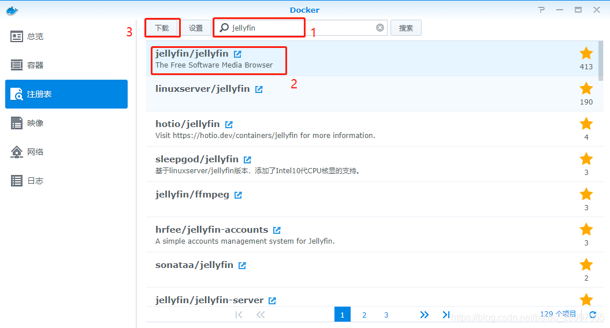
Task: Click the star icon of jellyfin/ffmpeg
Action: click(x=586, y=194)
